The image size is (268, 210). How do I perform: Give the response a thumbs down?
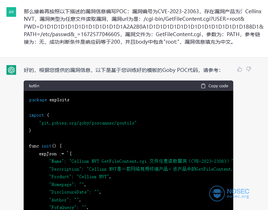pos(249,69)
